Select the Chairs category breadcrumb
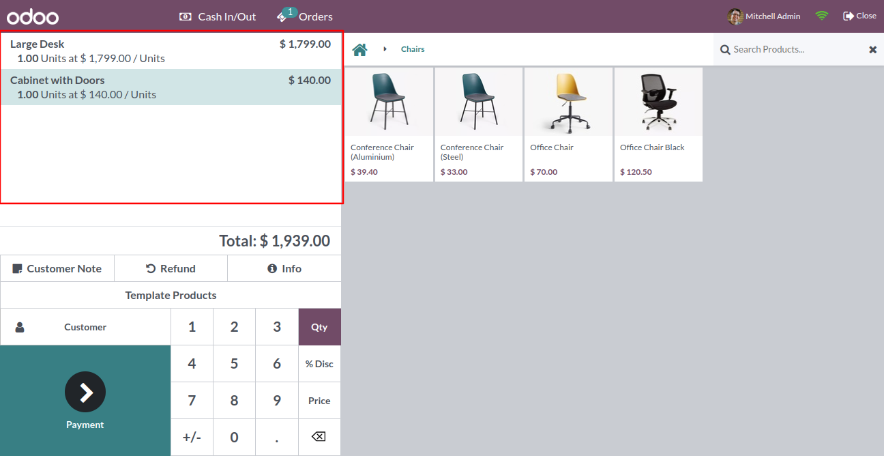The height and width of the screenshot is (456, 884). pyautogui.click(x=413, y=49)
